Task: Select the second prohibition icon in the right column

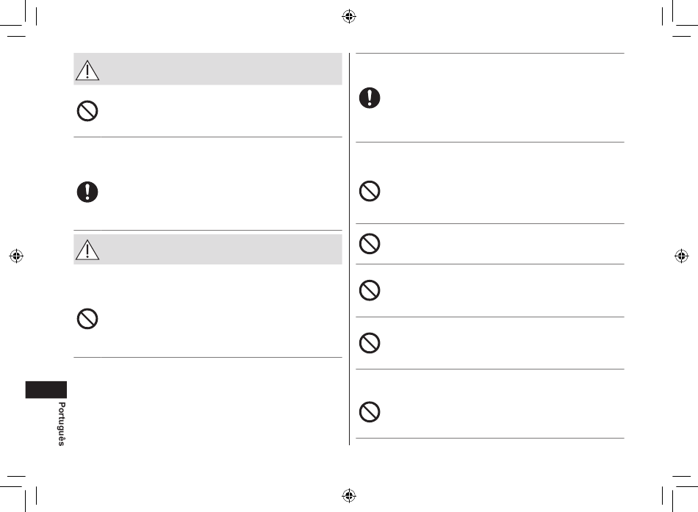Action: click(x=370, y=244)
